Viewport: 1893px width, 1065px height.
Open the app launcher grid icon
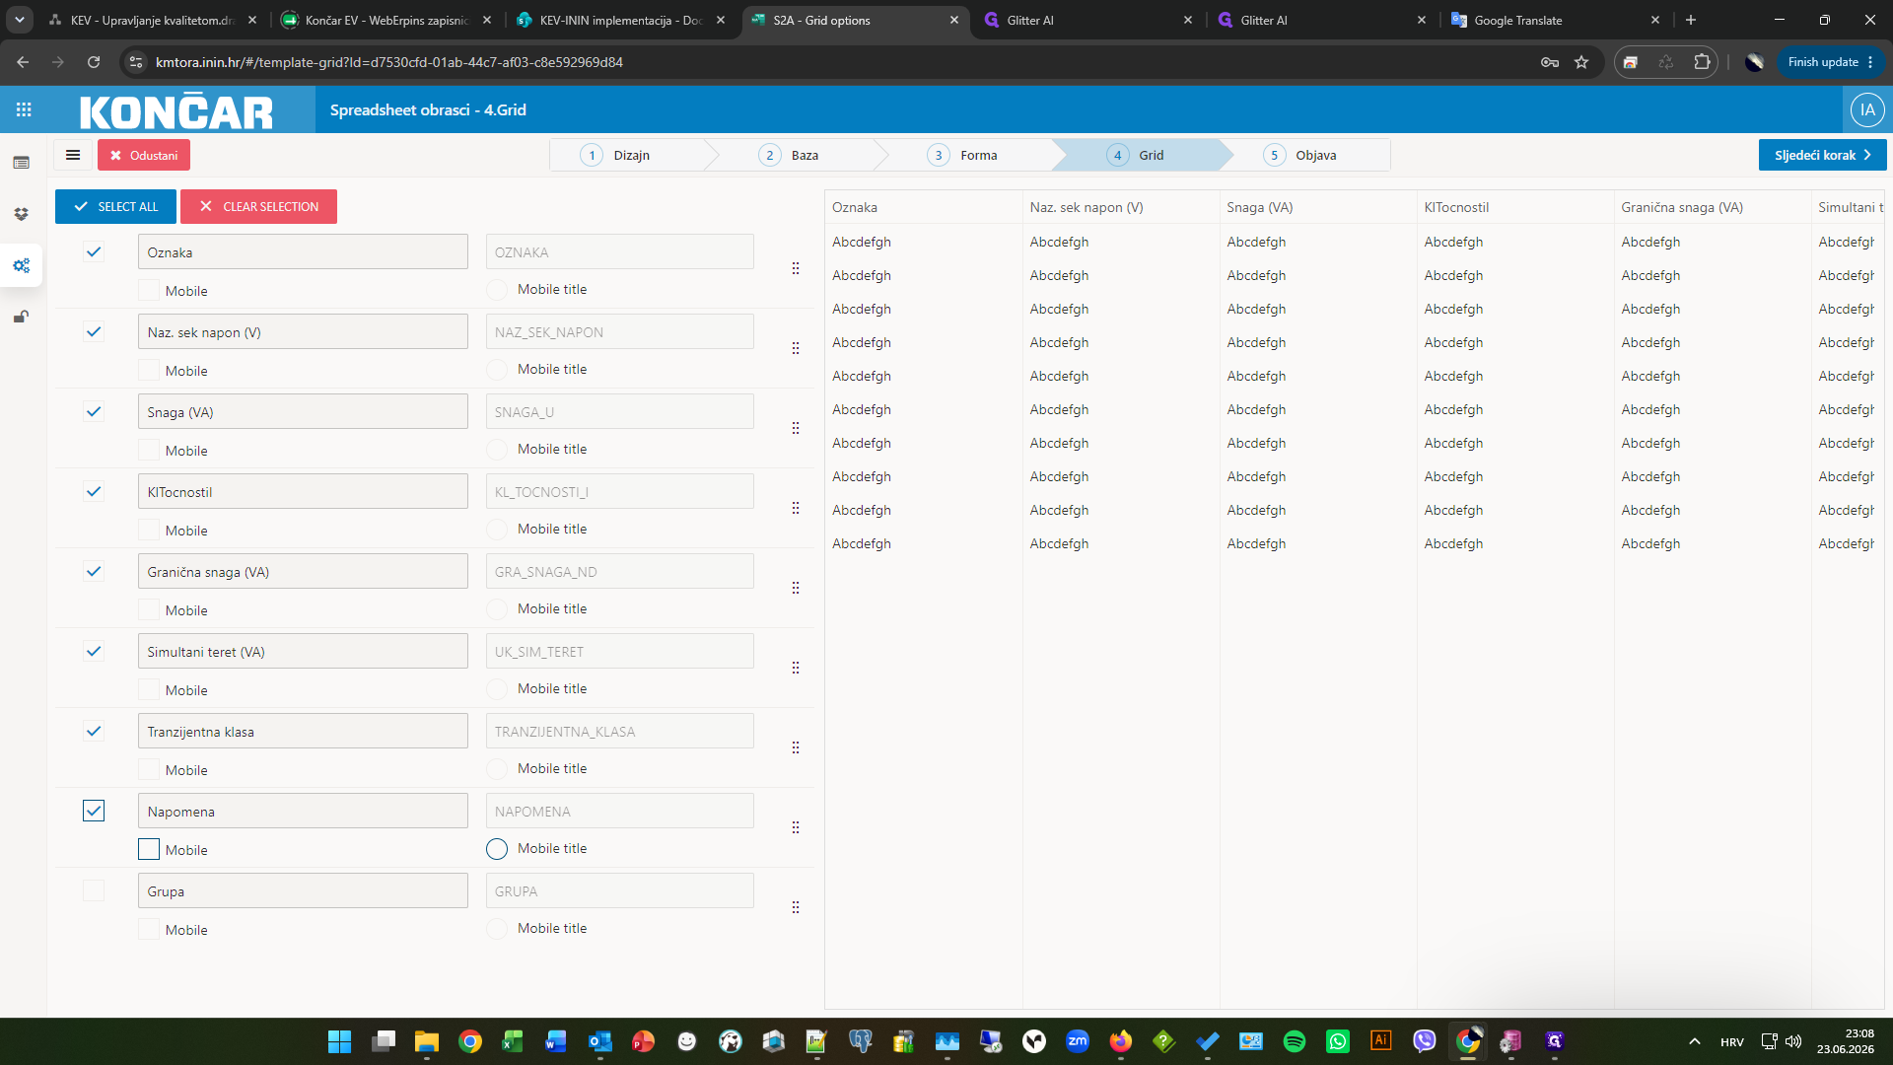point(24,109)
